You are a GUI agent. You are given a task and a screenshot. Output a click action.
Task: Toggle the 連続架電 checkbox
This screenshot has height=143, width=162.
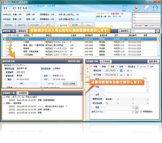pyautogui.click(x=58, y=26)
